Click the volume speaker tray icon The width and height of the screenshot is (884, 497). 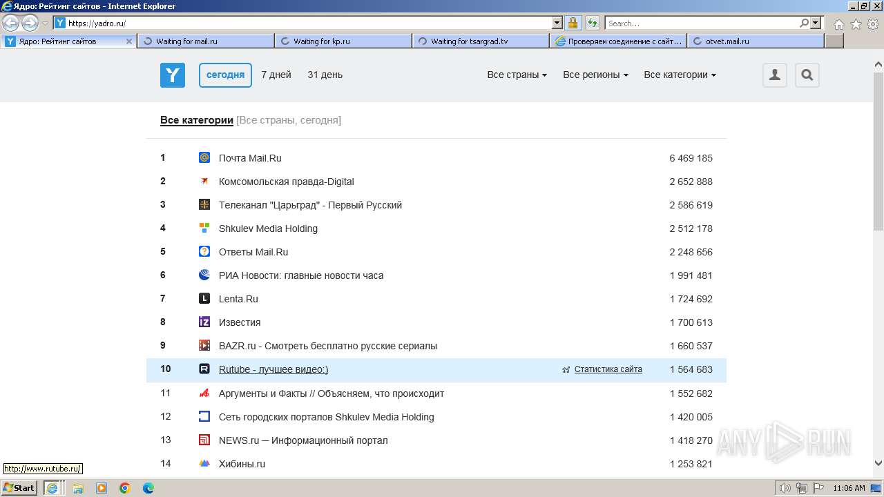click(786, 488)
